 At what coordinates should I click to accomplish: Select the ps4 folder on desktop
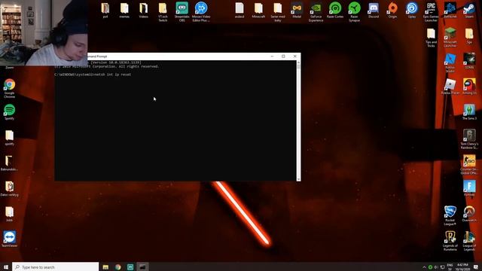(x=105, y=10)
